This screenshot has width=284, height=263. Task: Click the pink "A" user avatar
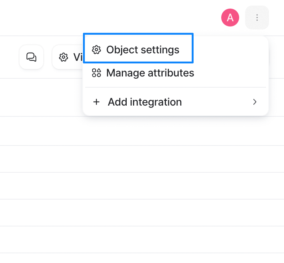point(230,18)
